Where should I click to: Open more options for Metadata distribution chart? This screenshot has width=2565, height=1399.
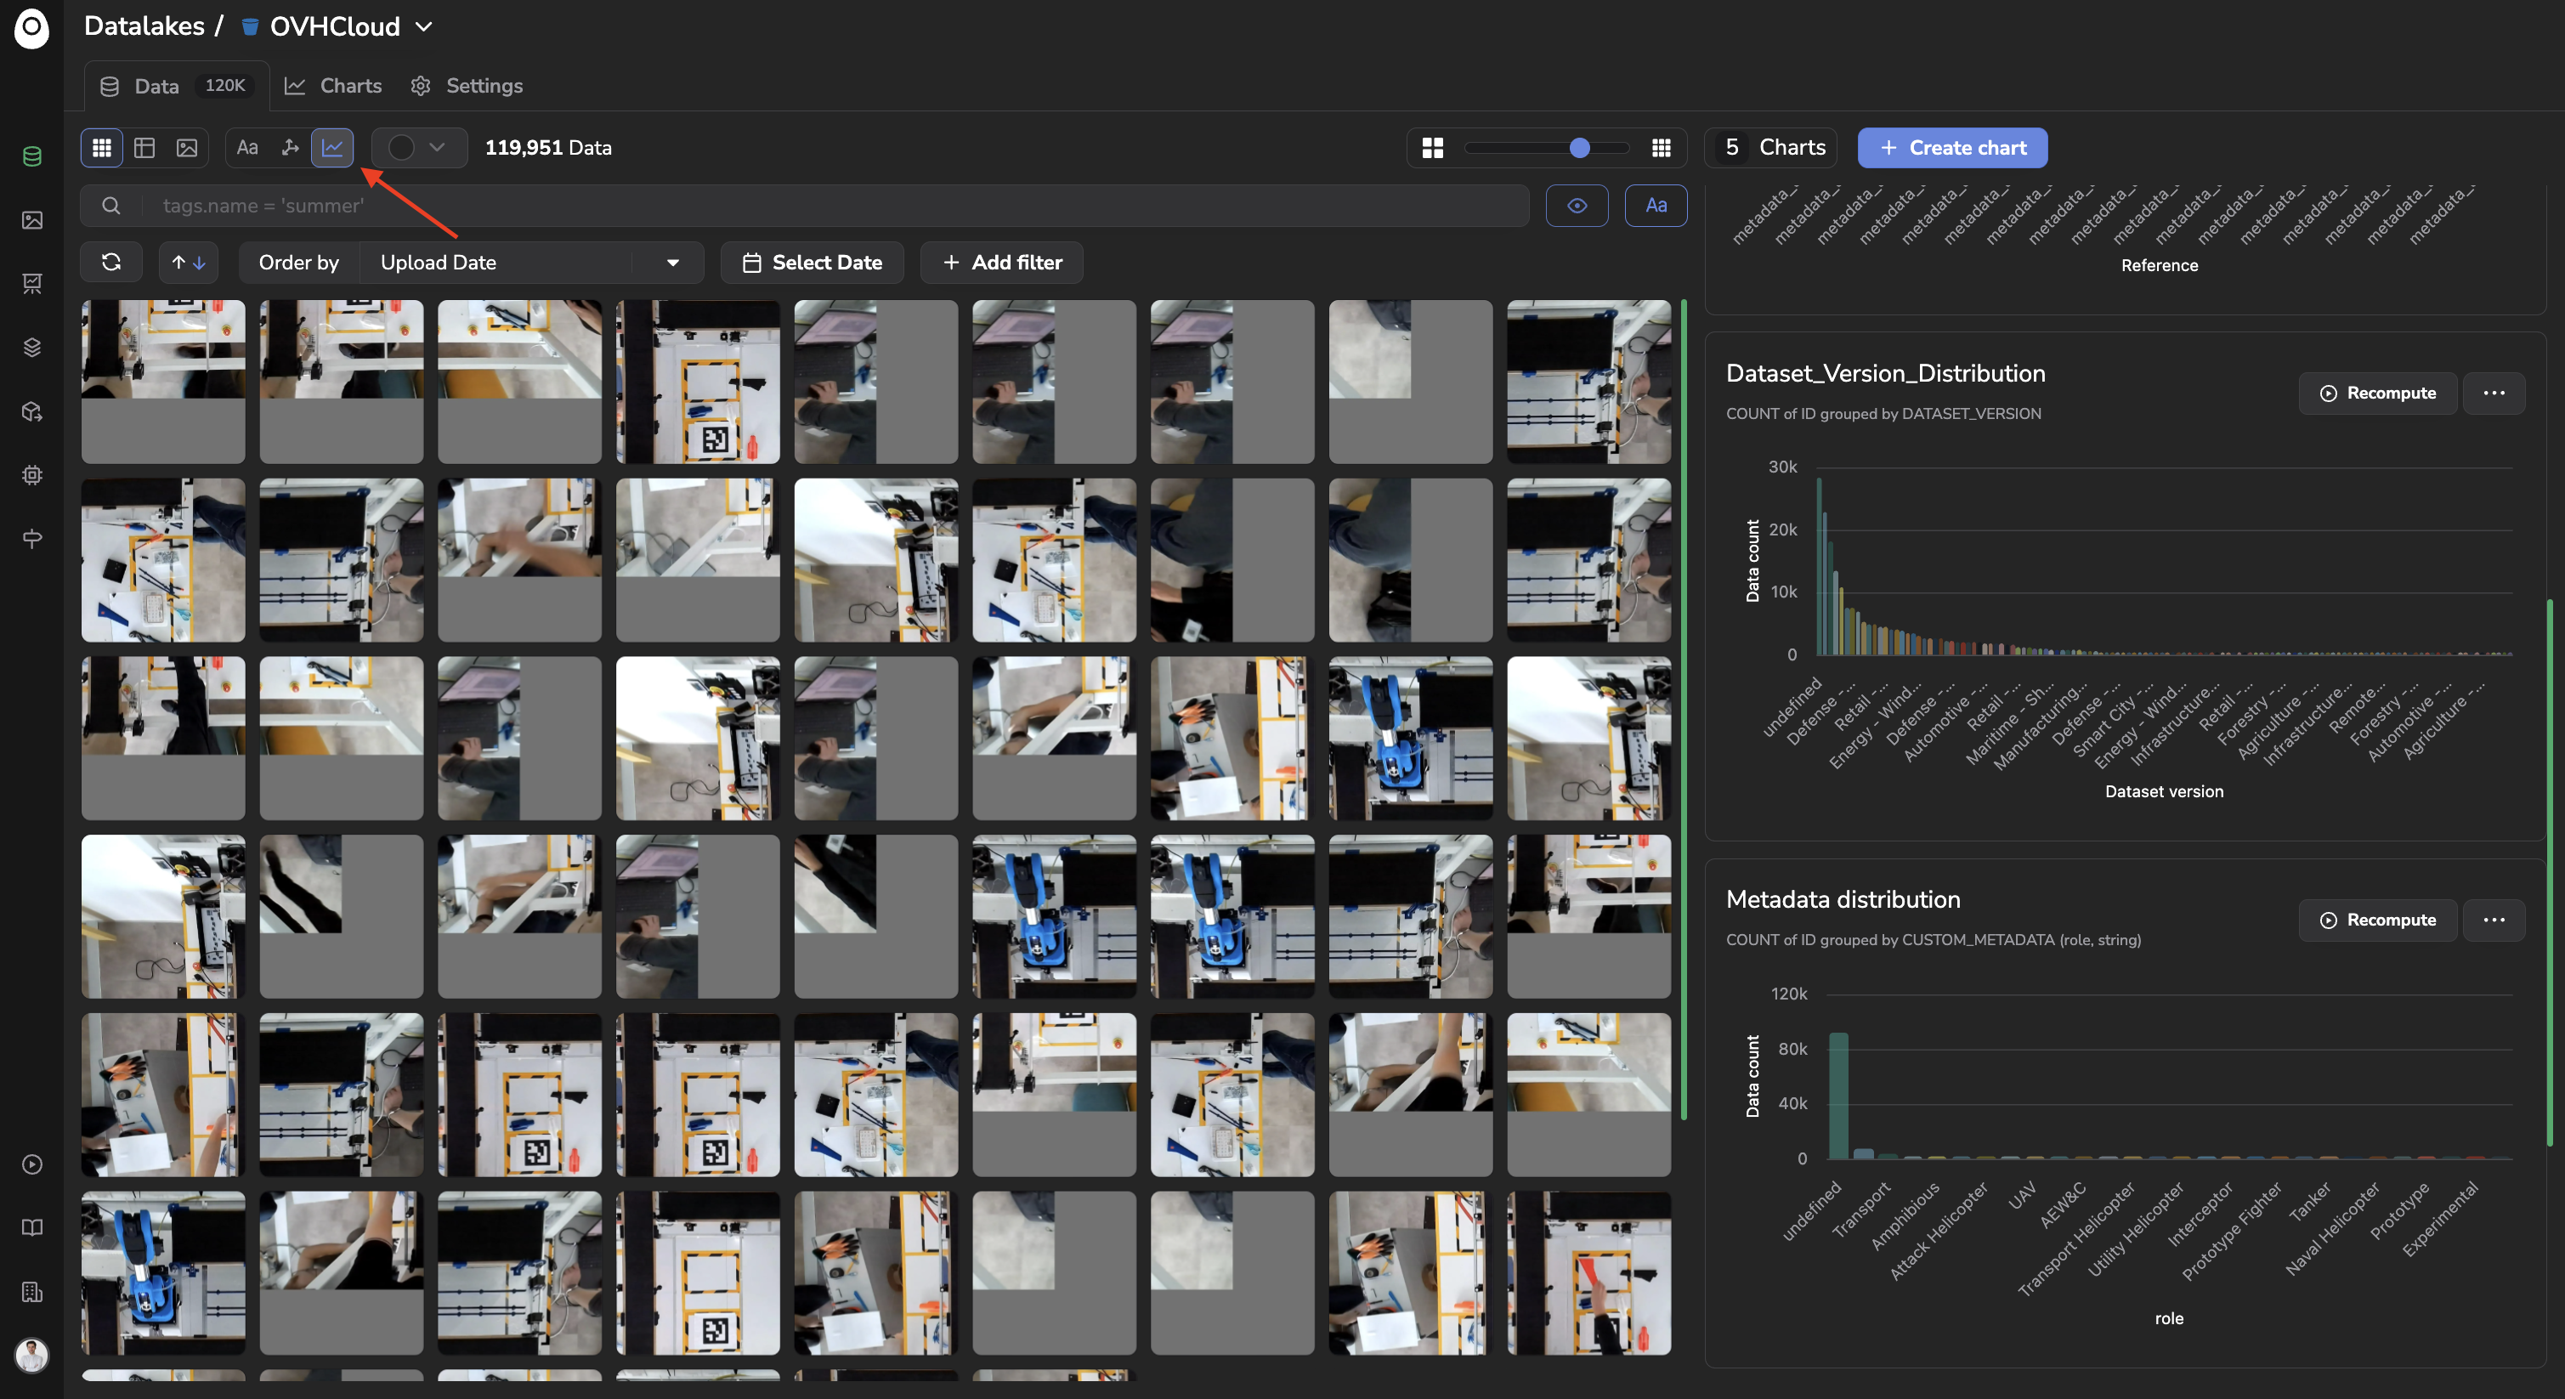coord(2494,920)
